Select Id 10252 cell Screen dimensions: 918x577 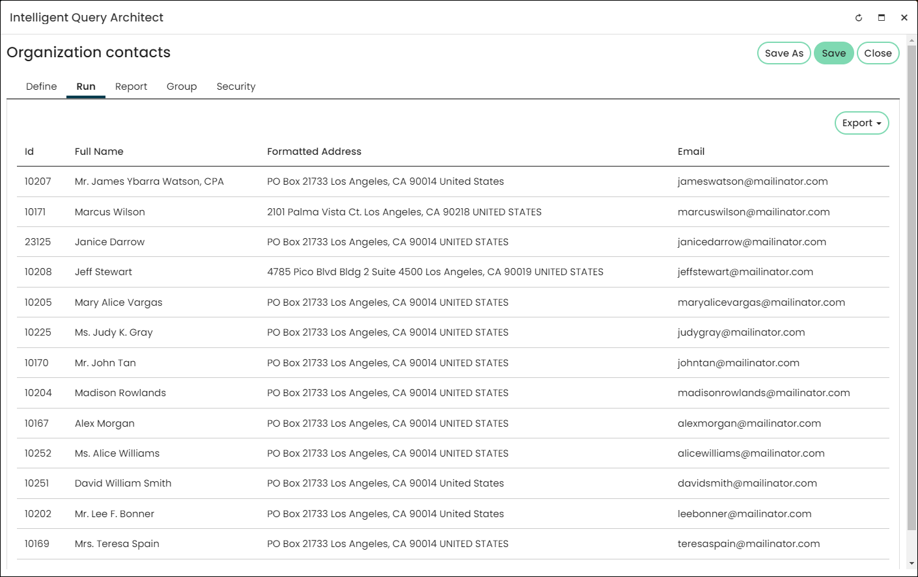[38, 453]
